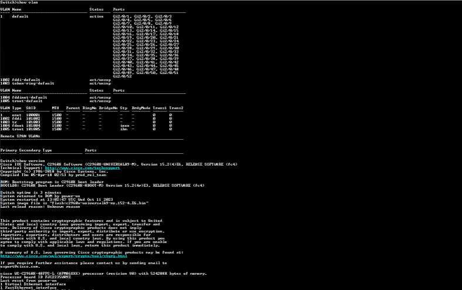Click the 'Compiled Thu 05-Apr-18' line
Image resolution: width=462 pixels, height=290 pixels.
click(x=53, y=175)
